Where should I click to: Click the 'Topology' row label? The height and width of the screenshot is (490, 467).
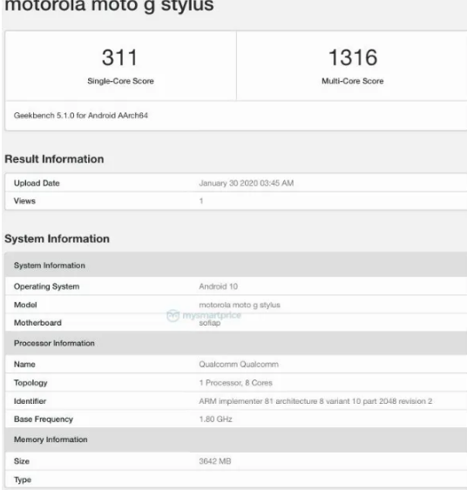30,383
